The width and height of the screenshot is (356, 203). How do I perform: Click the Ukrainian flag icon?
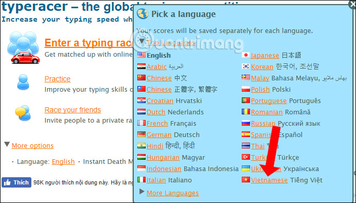[246, 168]
